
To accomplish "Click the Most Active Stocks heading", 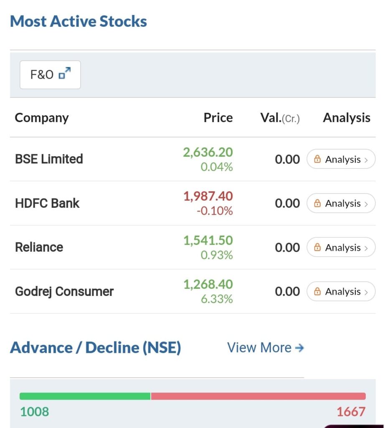I will coord(79,21).
